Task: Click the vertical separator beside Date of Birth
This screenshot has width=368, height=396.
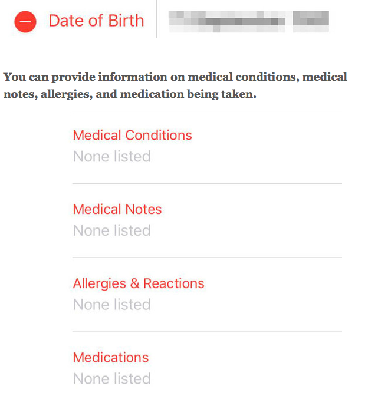Action: (157, 19)
